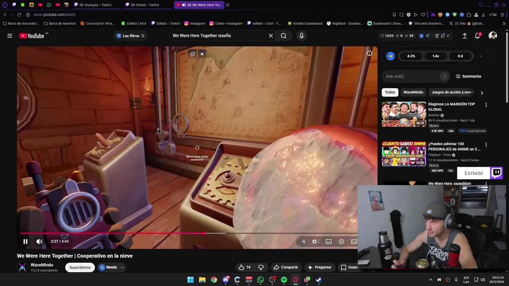Open YouTube notifications bell
This screenshot has height=286, width=509.
coord(478,36)
